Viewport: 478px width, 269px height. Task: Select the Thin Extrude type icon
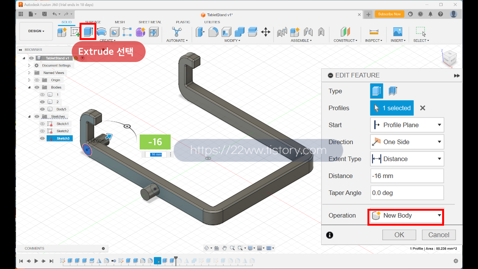click(x=392, y=91)
